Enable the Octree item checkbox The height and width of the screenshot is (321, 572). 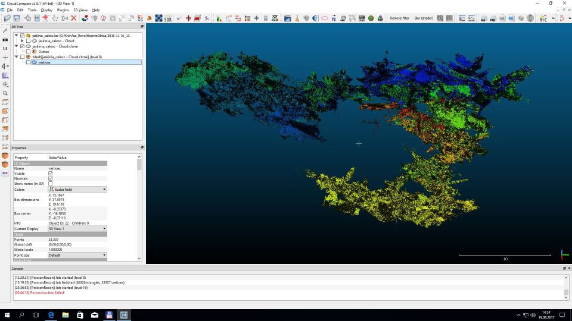28,52
